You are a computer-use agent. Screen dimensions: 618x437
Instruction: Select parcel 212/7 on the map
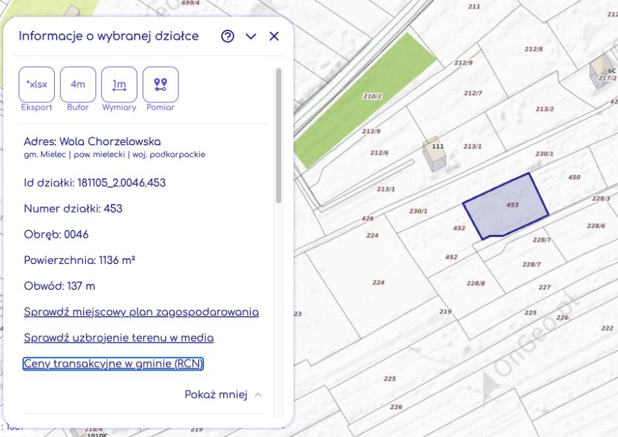tap(473, 93)
